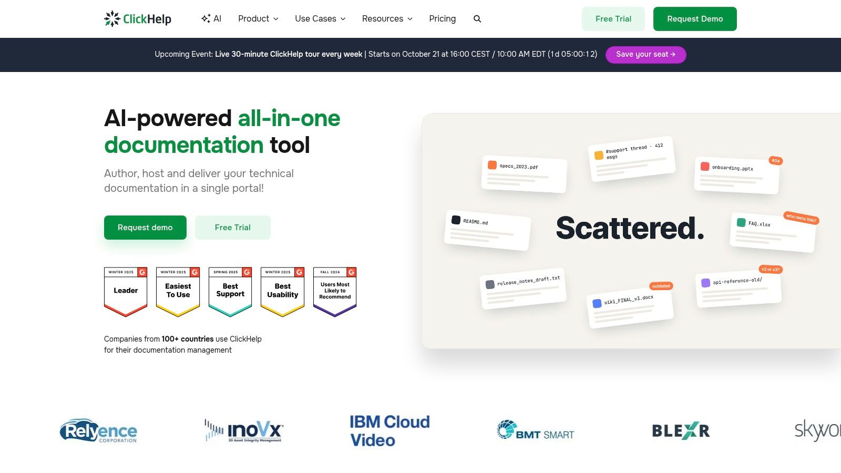Click the api-reference-old/ folder card
This screenshot has width=841, height=473.
click(739, 288)
